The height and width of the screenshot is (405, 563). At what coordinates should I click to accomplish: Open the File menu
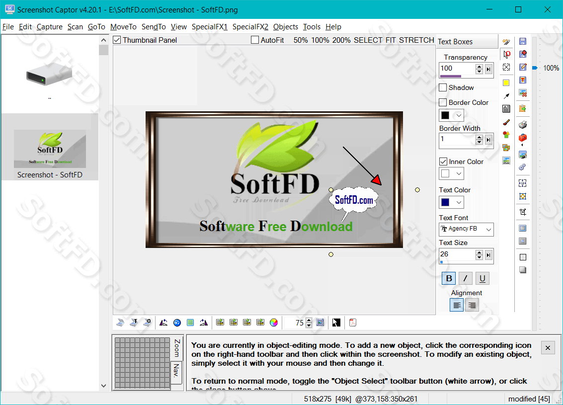click(8, 27)
